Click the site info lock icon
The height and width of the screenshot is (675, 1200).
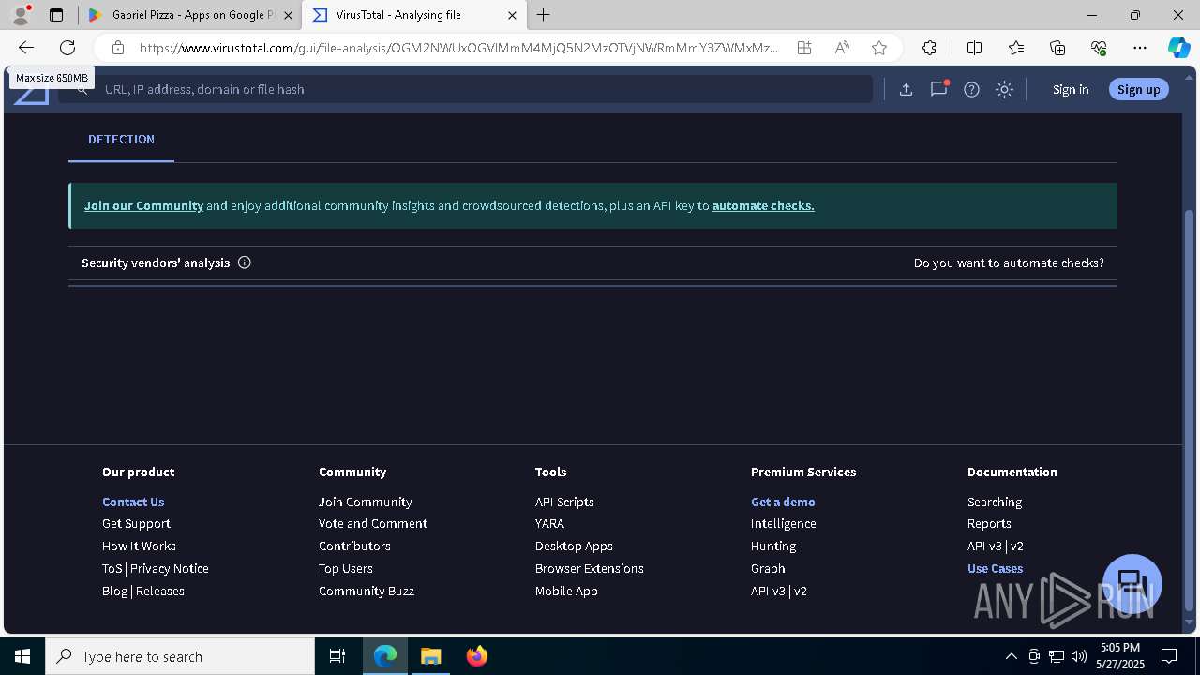[117, 48]
